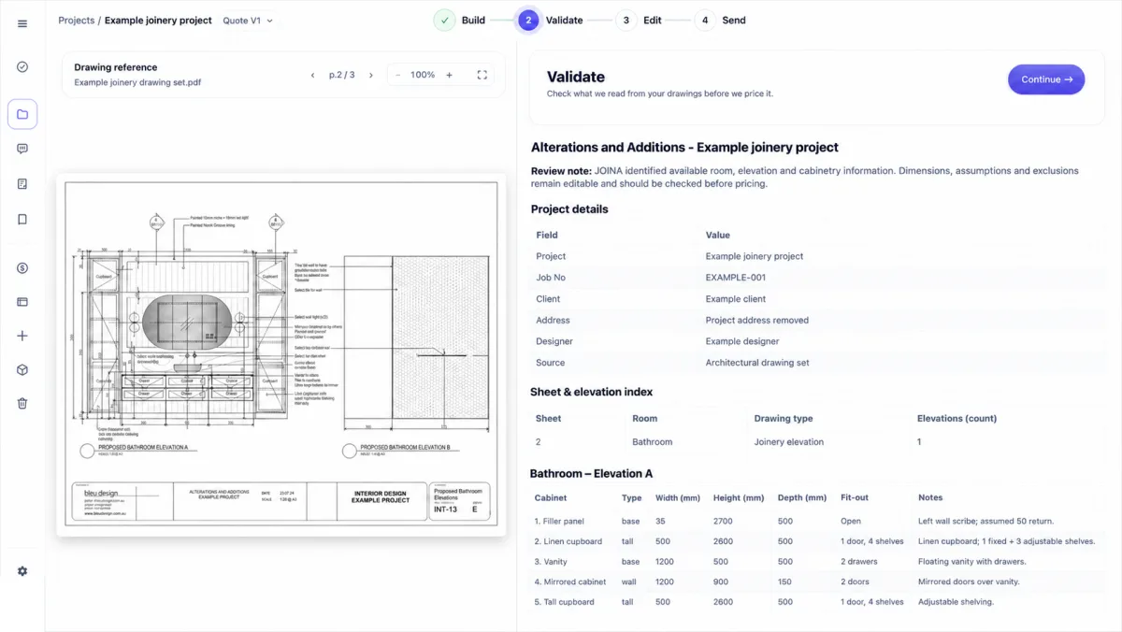
Task: Open the Quote V1 version dropdown
Action: click(x=249, y=21)
